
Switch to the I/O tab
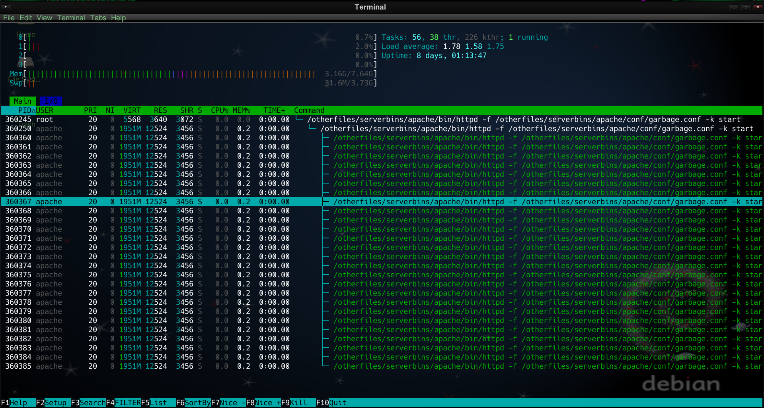pos(51,101)
